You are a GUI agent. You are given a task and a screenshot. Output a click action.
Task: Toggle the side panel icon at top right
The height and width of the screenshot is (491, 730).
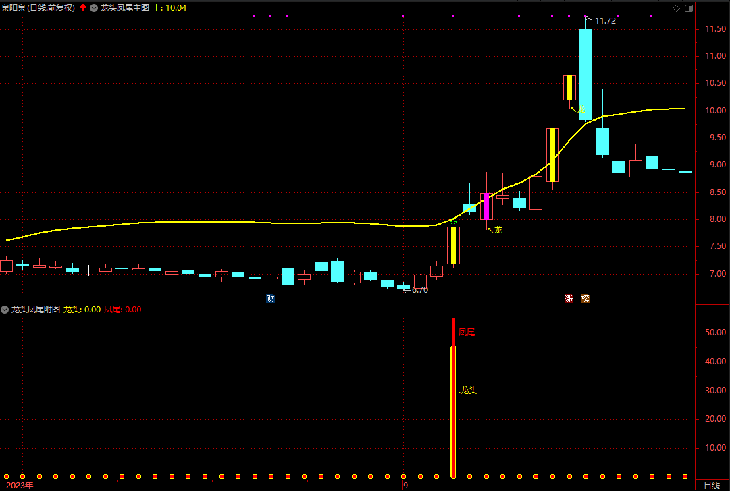pos(689,8)
